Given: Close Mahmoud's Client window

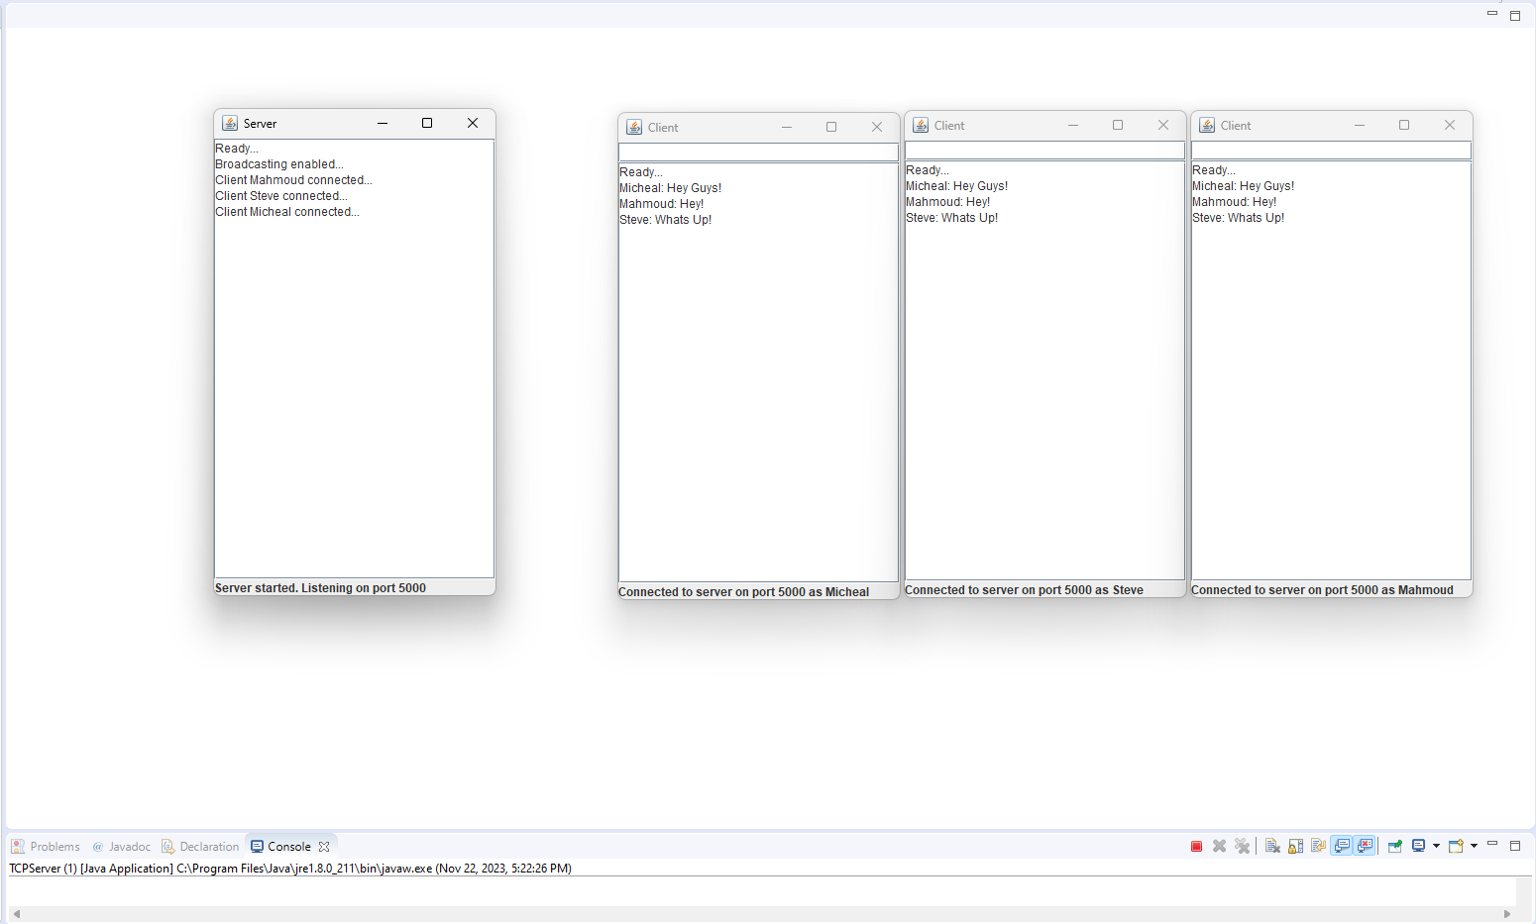Looking at the screenshot, I should tap(1450, 125).
